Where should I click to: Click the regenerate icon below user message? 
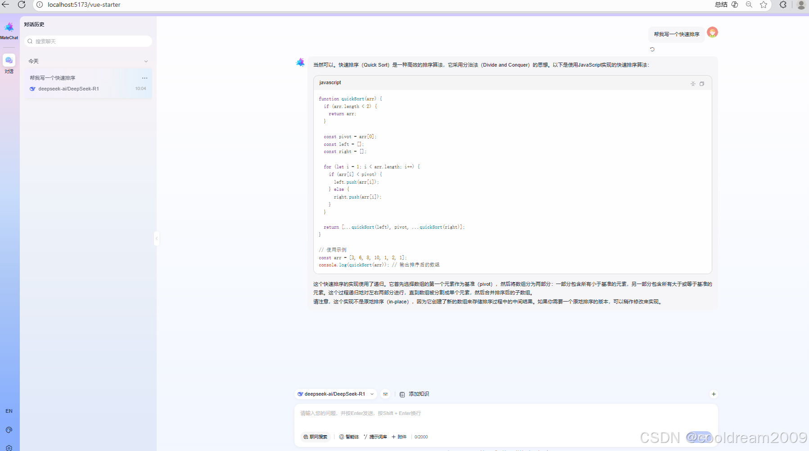pyautogui.click(x=652, y=49)
